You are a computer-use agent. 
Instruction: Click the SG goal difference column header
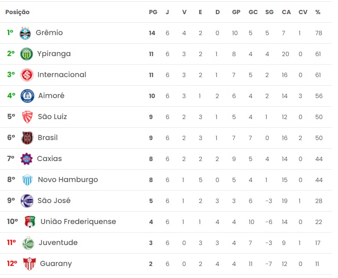(269, 12)
